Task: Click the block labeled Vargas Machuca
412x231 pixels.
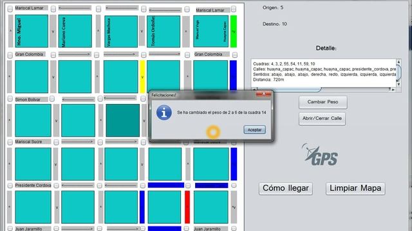Action: click(121, 31)
